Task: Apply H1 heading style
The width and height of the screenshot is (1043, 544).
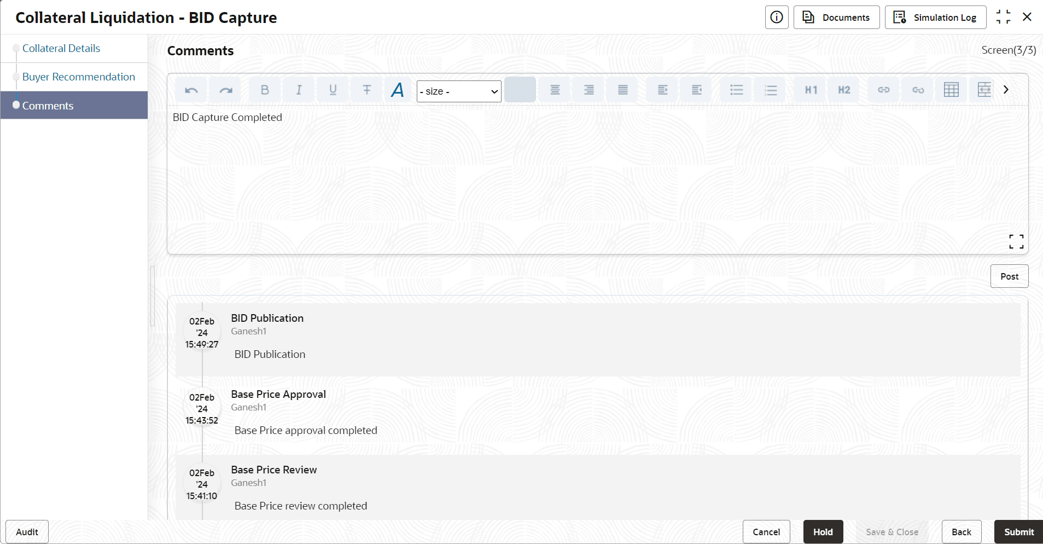Action: click(x=811, y=90)
